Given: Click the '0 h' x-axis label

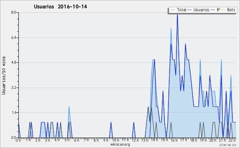Looking at the screenshot, I should click(x=18, y=140).
